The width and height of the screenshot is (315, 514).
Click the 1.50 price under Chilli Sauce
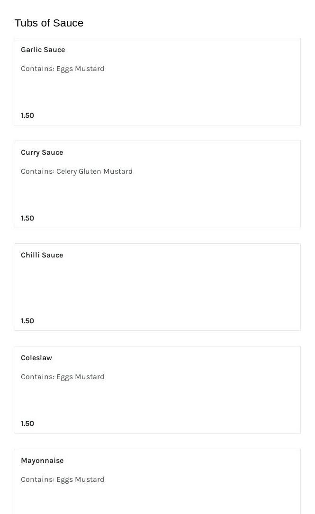point(27,321)
